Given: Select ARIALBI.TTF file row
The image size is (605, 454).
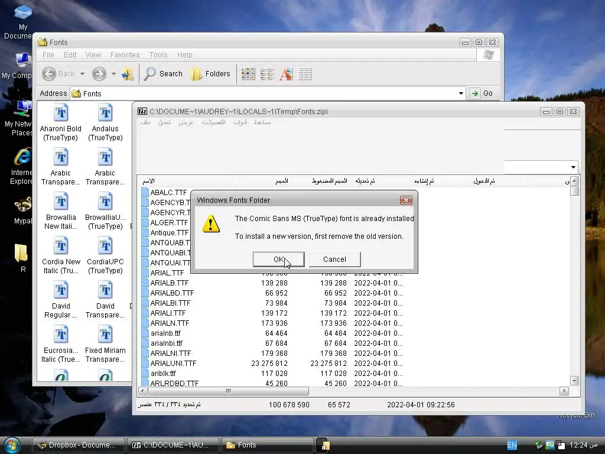Looking at the screenshot, I should click(x=272, y=303).
